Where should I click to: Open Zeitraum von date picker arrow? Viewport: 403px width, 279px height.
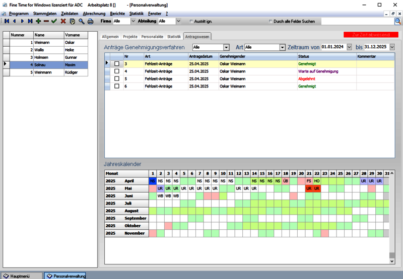coord(349,47)
